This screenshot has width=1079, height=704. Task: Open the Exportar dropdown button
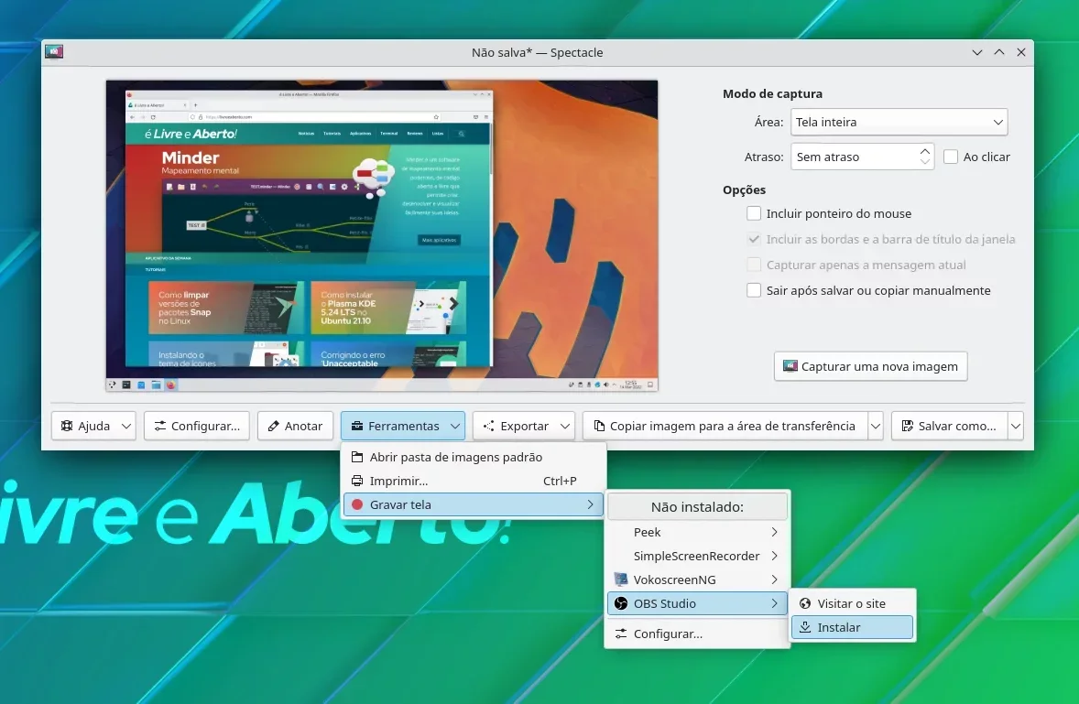pyautogui.click(x=523, y=427)
